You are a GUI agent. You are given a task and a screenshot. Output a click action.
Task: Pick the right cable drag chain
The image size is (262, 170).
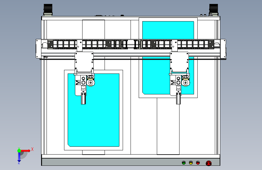click(x=174, y=44)
